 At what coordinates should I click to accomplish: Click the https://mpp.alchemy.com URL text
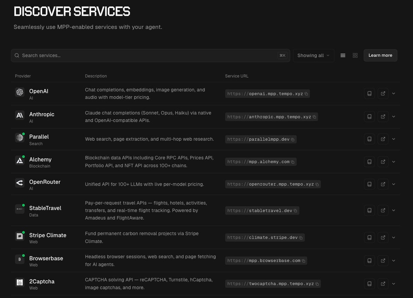pyautogui.click(x=258, y=162)
